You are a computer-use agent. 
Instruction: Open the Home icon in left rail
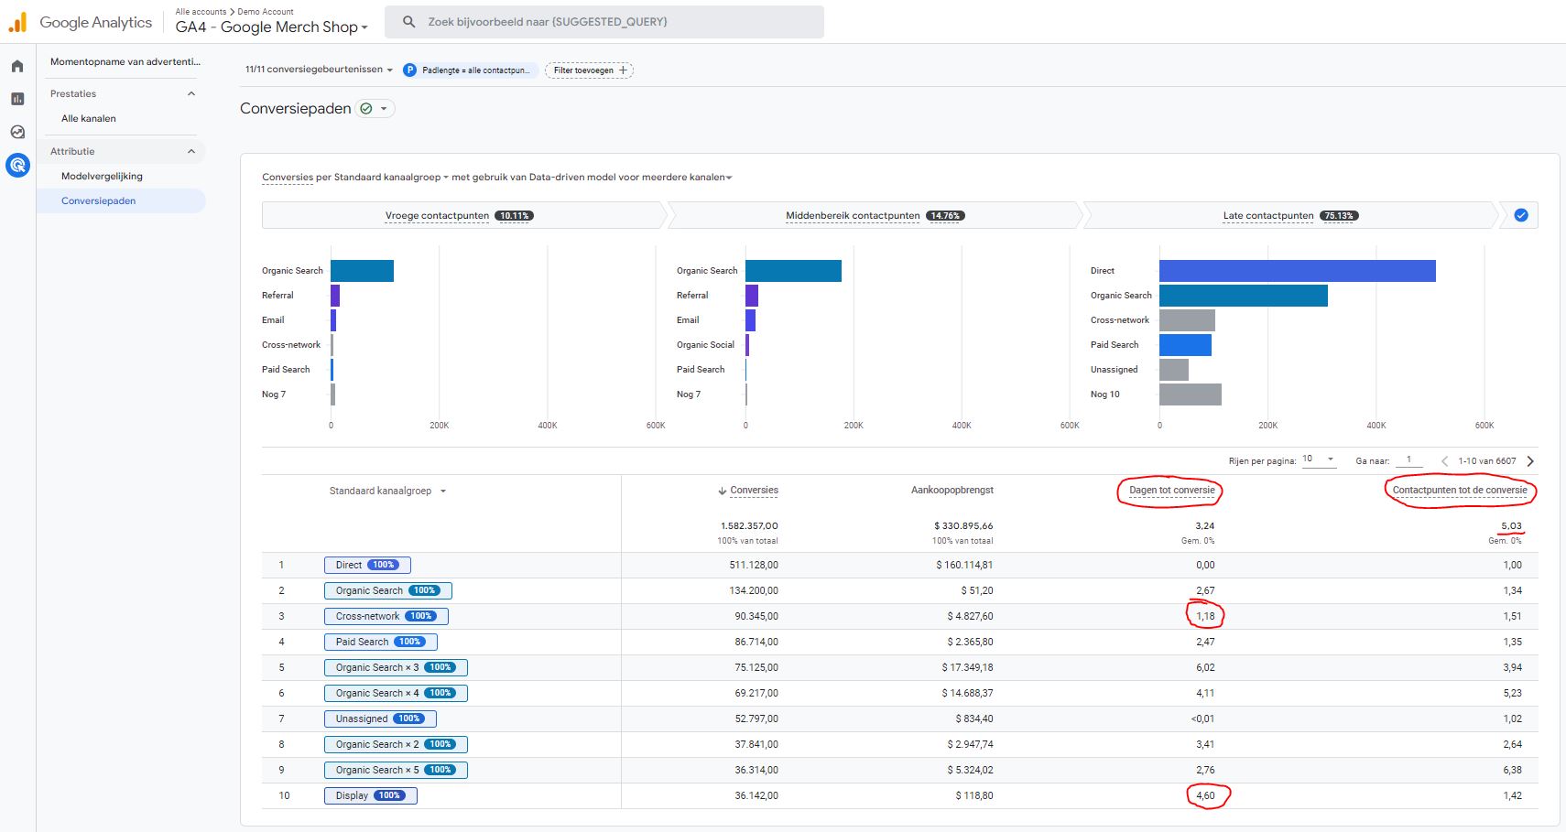click(x=17, y=66)
